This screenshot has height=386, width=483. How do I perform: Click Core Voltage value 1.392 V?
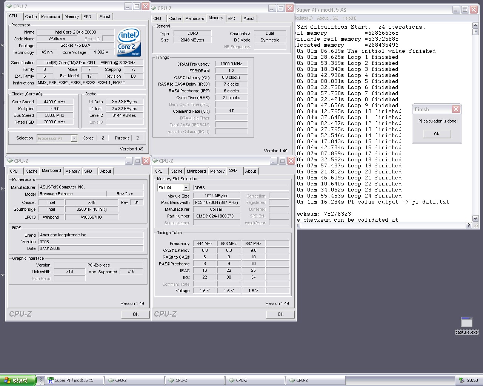[x=101, y=52]
